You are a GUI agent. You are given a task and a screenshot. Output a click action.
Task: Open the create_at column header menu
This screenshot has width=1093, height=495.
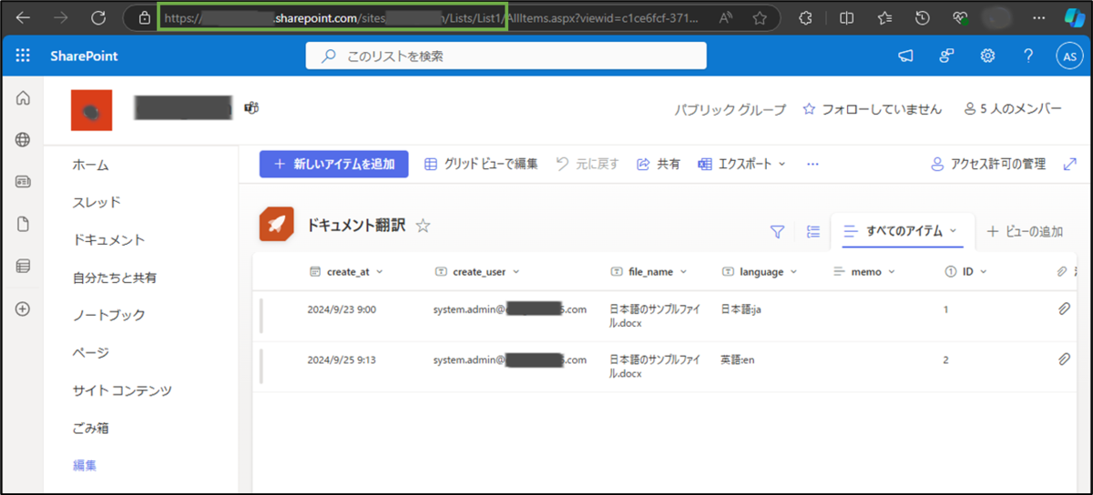(x=347, y=271)
